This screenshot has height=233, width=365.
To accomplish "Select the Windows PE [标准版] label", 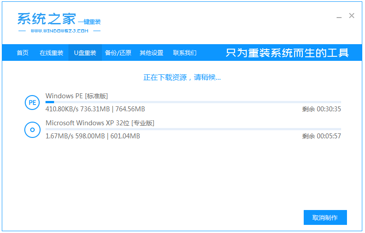I will click(77, 96).
